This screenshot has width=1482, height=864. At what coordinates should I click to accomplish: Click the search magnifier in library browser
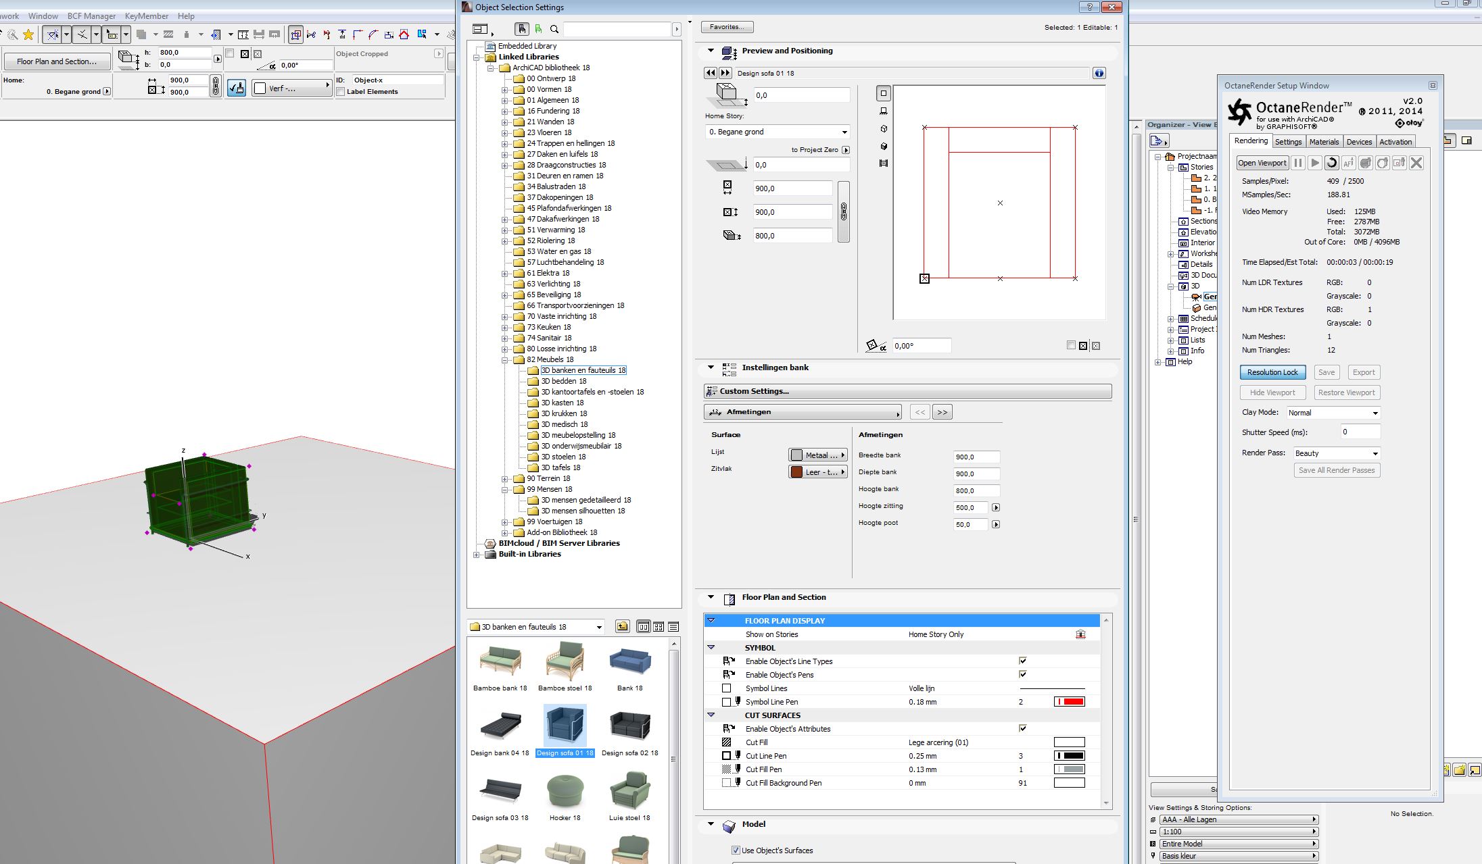coord(554,29)
